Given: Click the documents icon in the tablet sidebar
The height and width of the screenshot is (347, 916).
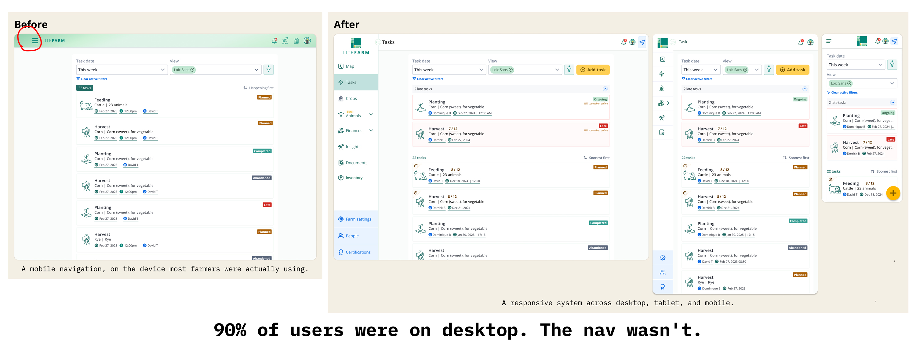Looking at the screenshot, I should [x=662, y=132].
